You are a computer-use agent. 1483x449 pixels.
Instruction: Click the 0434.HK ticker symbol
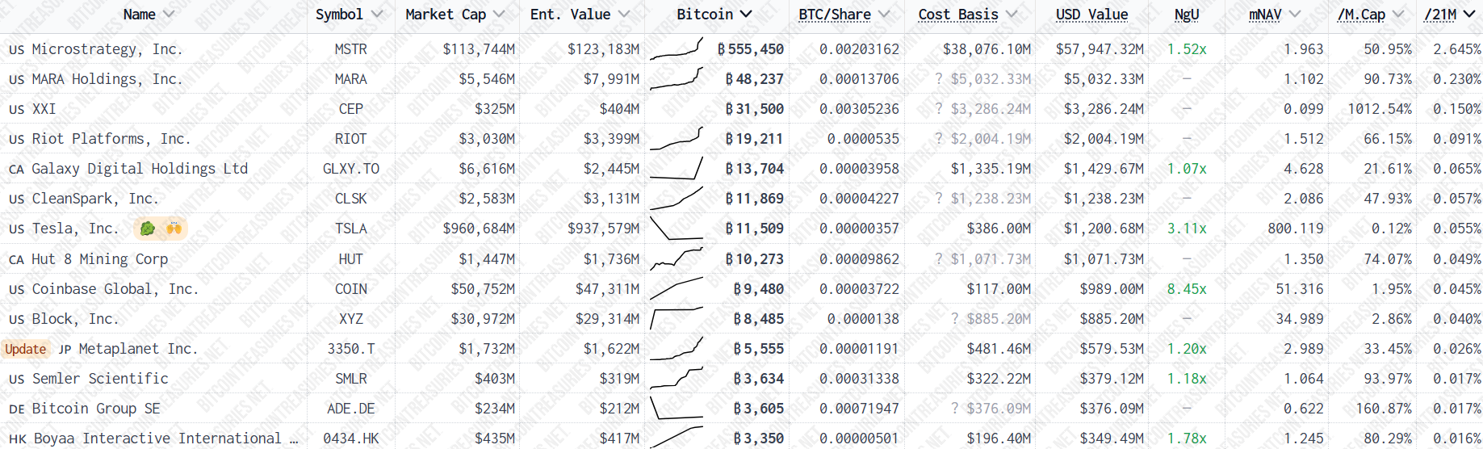(x=350, y=438)
